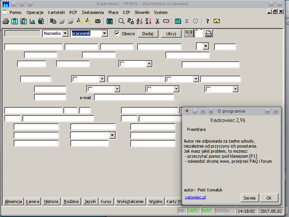Click OK in the O programie dialog

[x=269, y=198]
